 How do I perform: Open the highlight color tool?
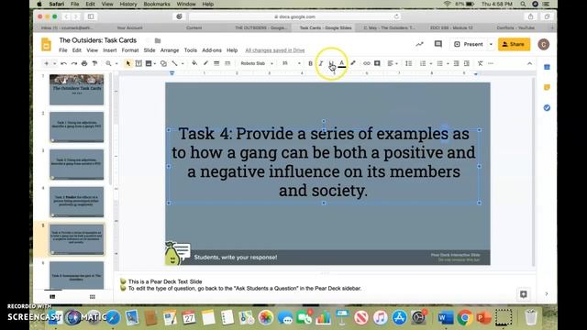(352, 63)
